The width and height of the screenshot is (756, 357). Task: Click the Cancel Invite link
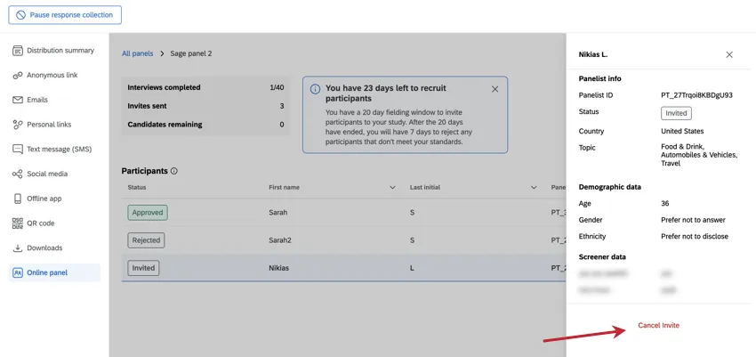coord(658,326)
